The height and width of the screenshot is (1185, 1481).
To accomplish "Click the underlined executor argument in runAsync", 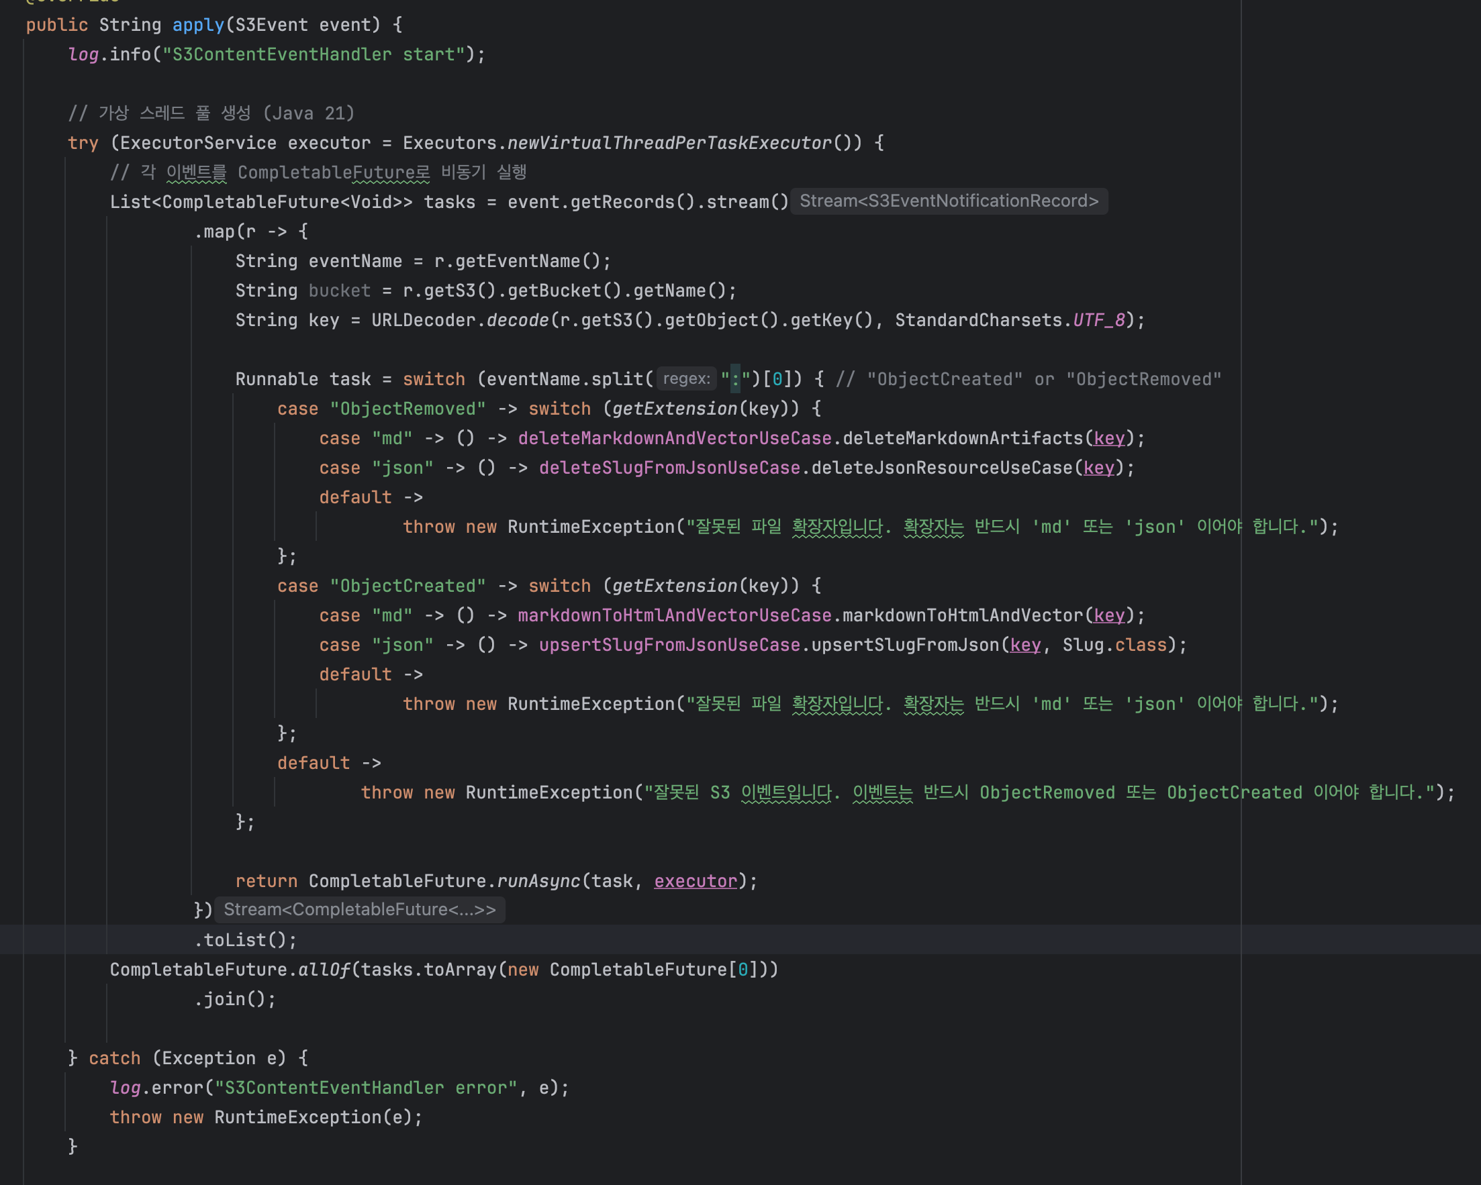I will coord(695,881).
